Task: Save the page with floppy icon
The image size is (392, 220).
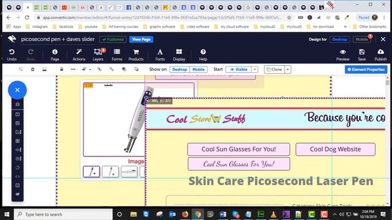Action: click(362, 52)
